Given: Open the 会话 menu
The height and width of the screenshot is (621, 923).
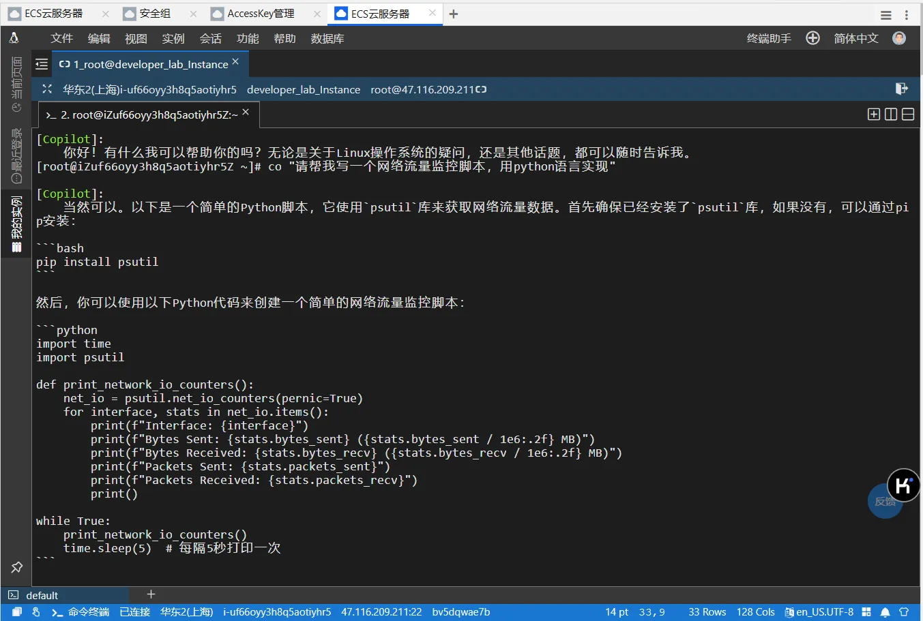Looking at the screenshot, I should click(x=210, y=39).
